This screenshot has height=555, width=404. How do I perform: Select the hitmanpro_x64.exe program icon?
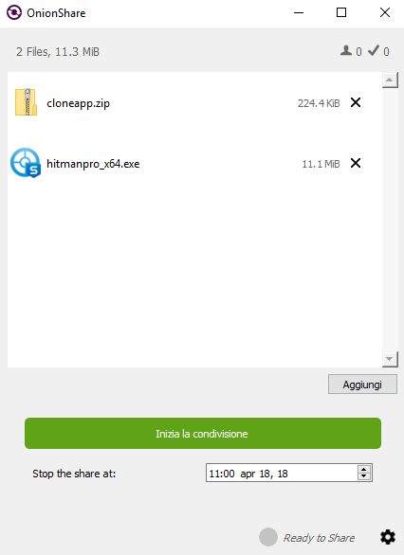pyautogui.click(x=26, y=163)
